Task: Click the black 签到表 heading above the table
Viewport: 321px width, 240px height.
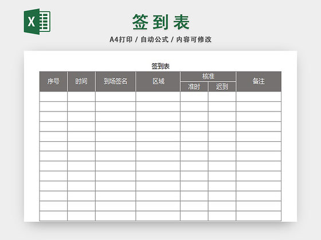Action: (160, 66)
